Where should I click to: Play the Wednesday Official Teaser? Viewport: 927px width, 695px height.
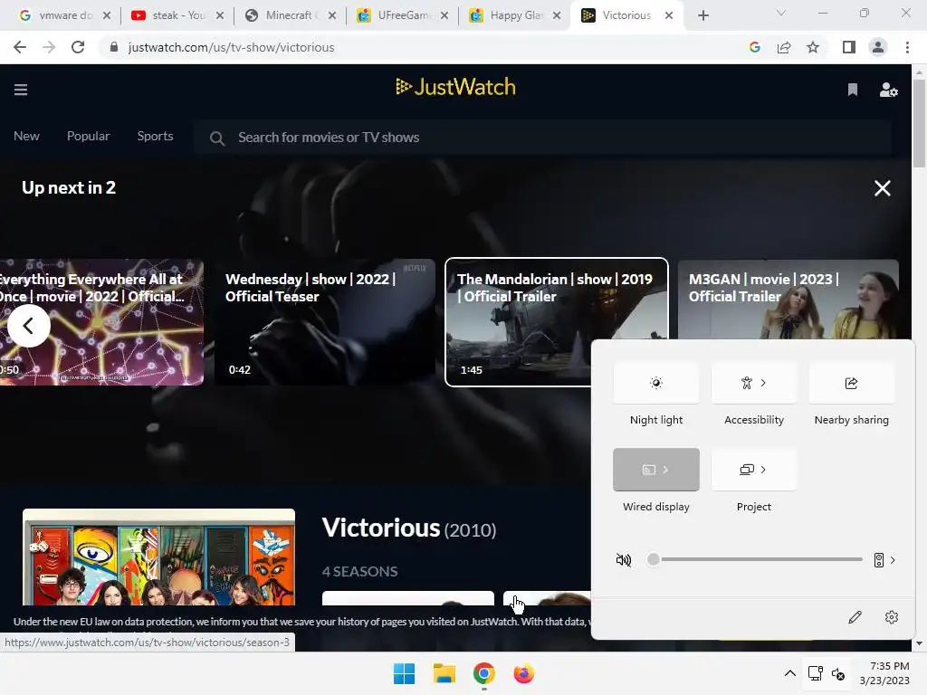point(325,322)
